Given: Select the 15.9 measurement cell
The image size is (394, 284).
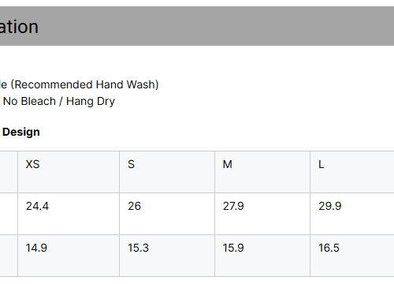Looking at the screenshot, I should coord(262,256).
